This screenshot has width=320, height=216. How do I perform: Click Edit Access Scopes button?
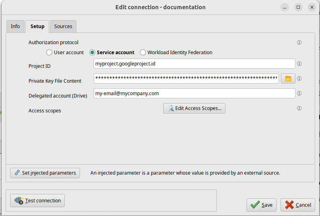point(194,108)
